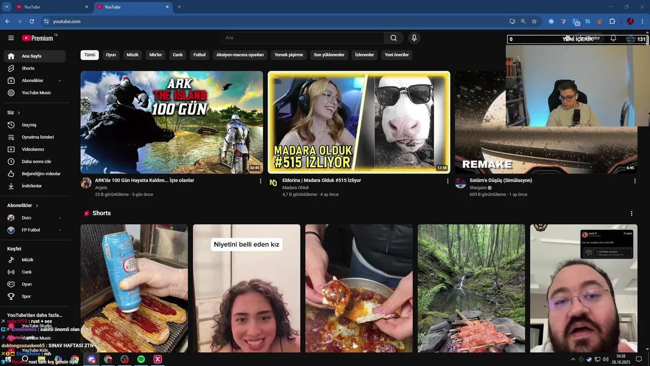The image size is (650, 366).
Task: Open Oynatma listeleri playlists
Action: click(35, 137)
